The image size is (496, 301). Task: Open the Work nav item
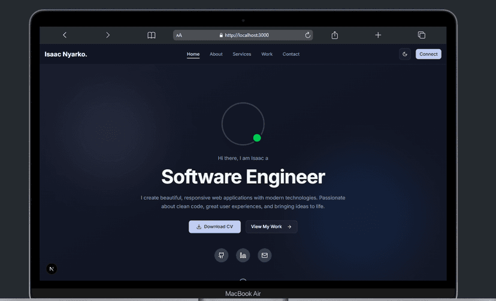267,54
